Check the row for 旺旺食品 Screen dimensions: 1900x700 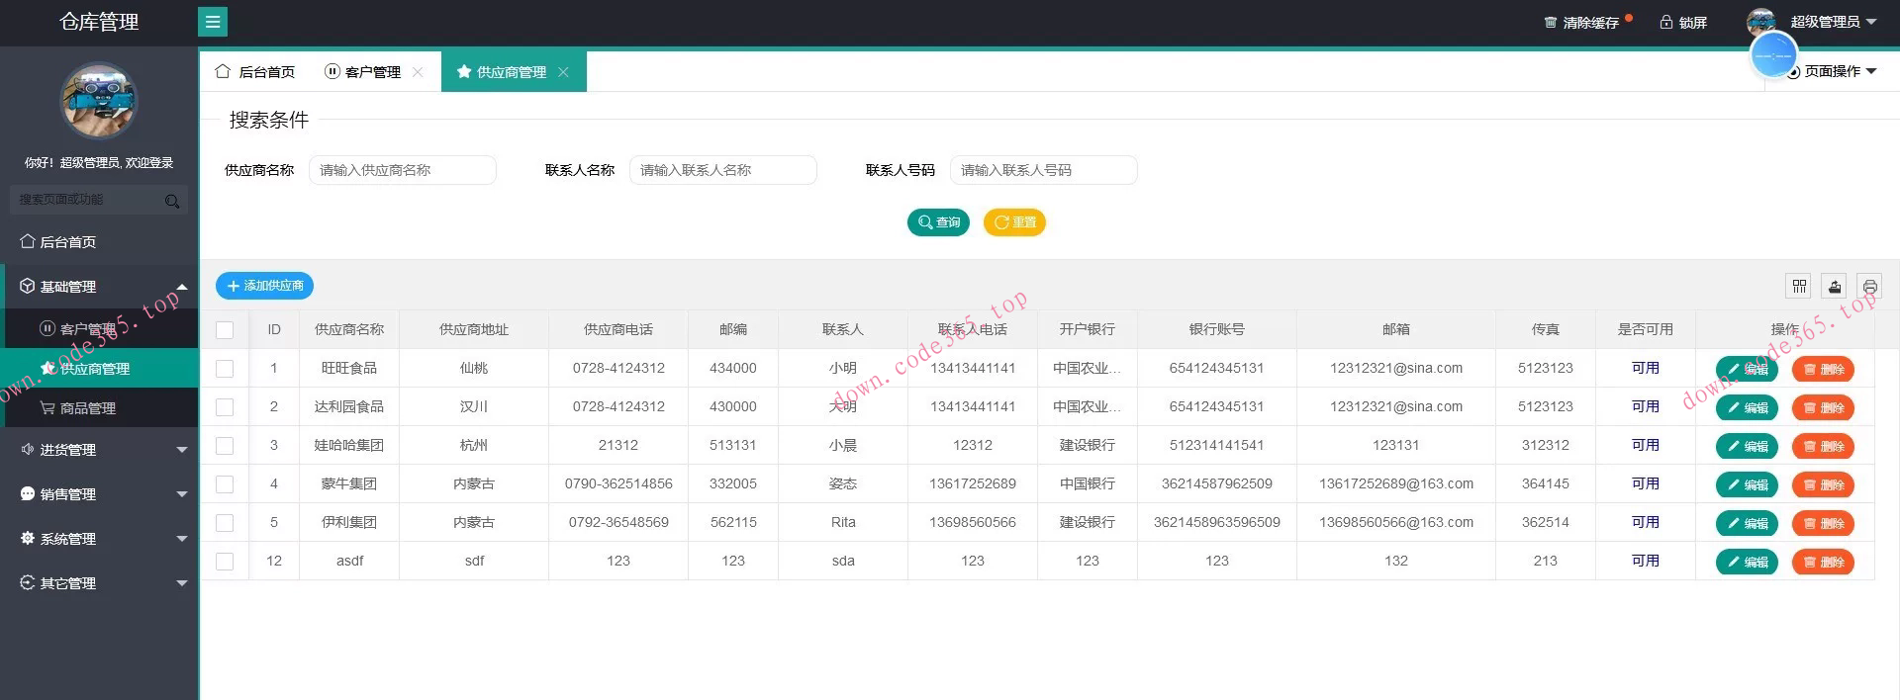(225, 369)
